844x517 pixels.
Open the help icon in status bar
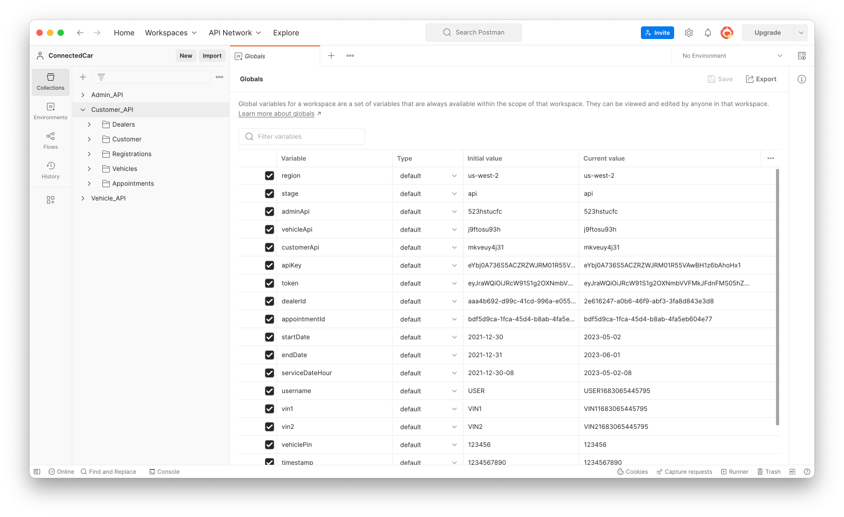point(807,472)
